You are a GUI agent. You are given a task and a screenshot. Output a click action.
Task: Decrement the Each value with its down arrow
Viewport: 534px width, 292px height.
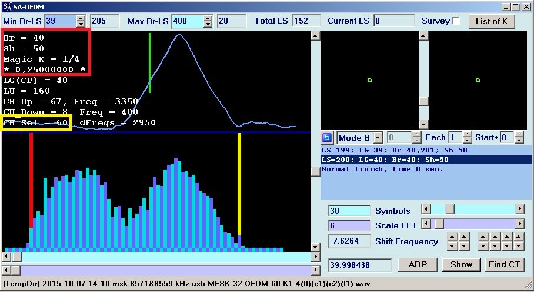point(467,140)
